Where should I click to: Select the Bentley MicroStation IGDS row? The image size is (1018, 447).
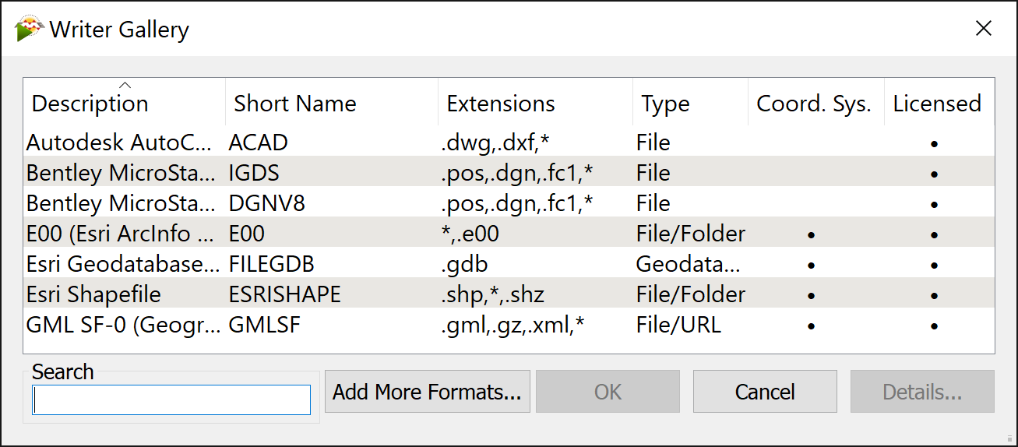point(118,173)
